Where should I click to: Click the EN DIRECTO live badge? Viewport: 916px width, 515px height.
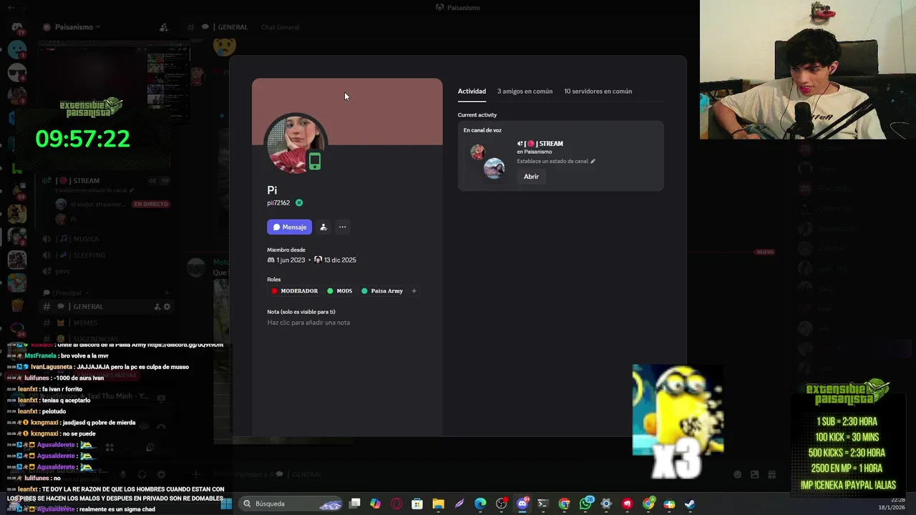point(150,205)
